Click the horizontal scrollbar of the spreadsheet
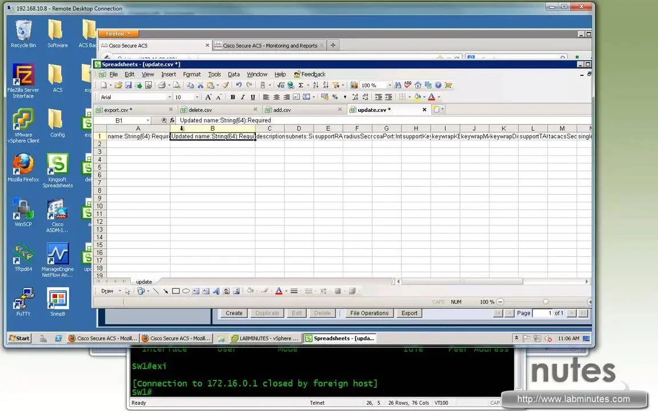 coord(462,281)
